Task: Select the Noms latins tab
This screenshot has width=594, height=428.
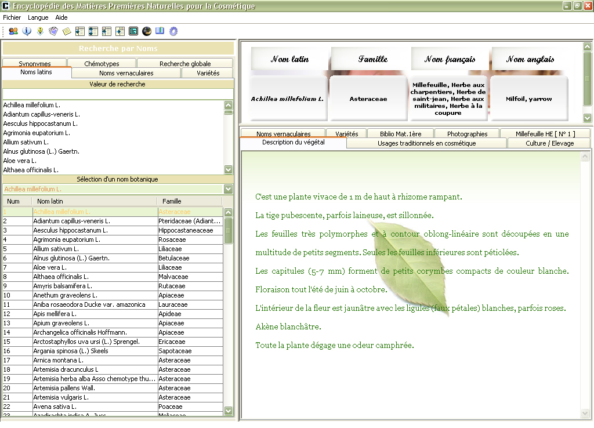Action: 37,72
